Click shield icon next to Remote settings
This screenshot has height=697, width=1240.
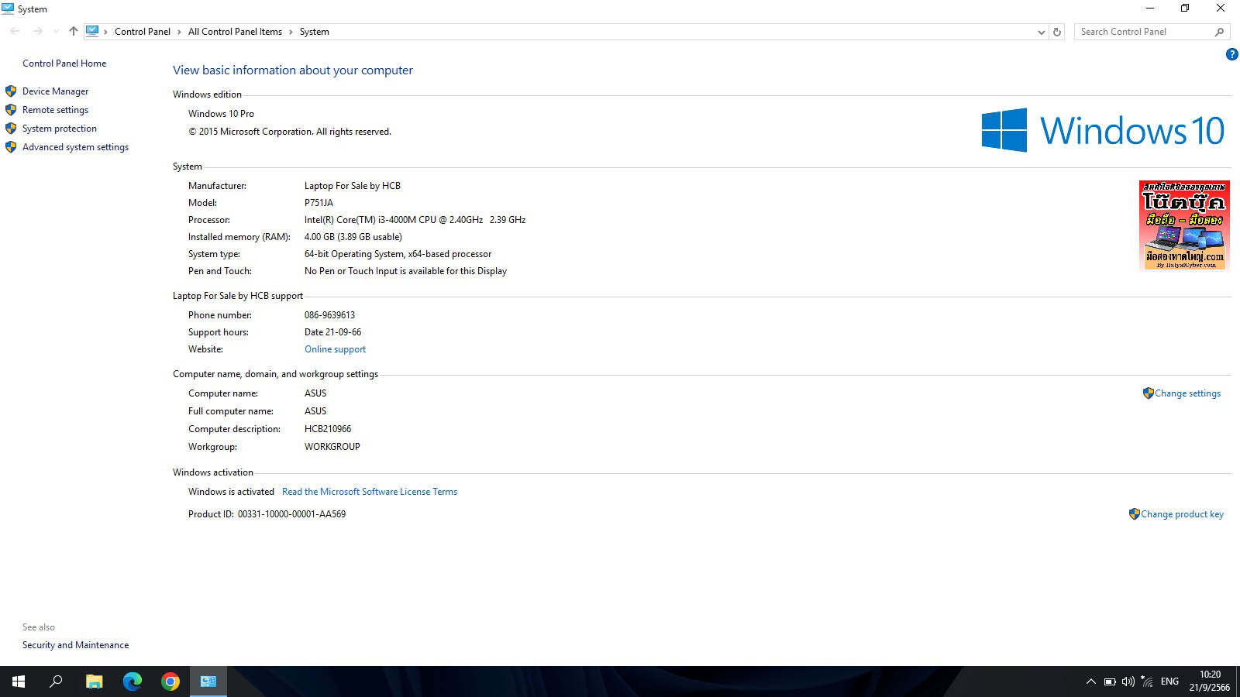pyautogui.click(x=11, y=110)
